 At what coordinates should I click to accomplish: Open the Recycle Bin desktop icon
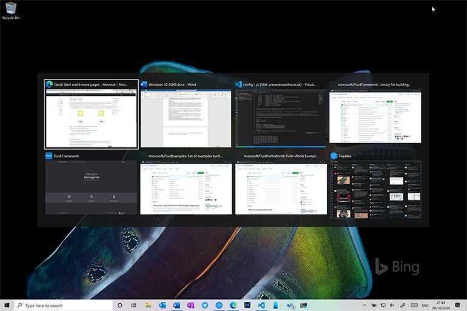[11, 11]
